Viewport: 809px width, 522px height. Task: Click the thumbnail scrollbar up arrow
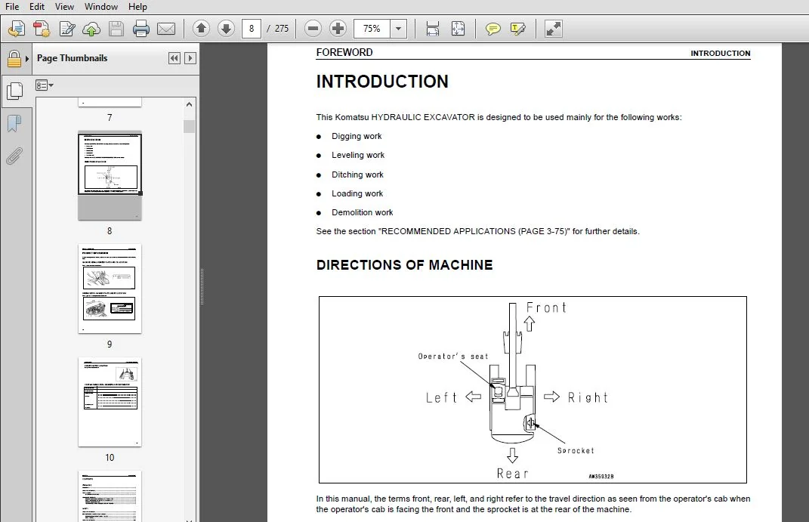[189, 104]
